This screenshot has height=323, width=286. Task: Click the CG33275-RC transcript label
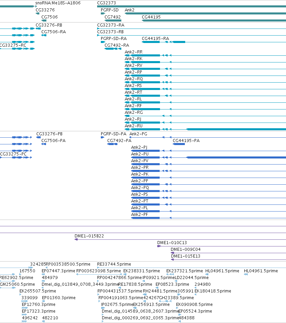click(13, 45)
